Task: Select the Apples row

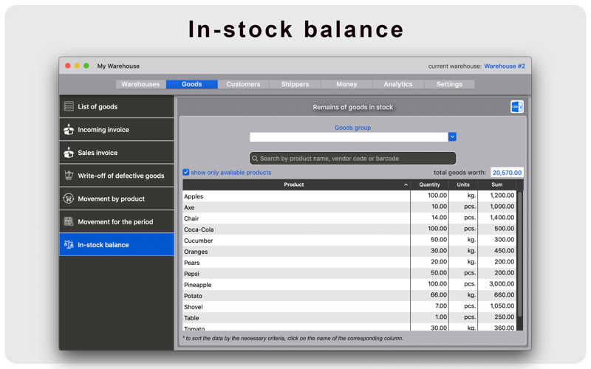Action: [349, 196]
